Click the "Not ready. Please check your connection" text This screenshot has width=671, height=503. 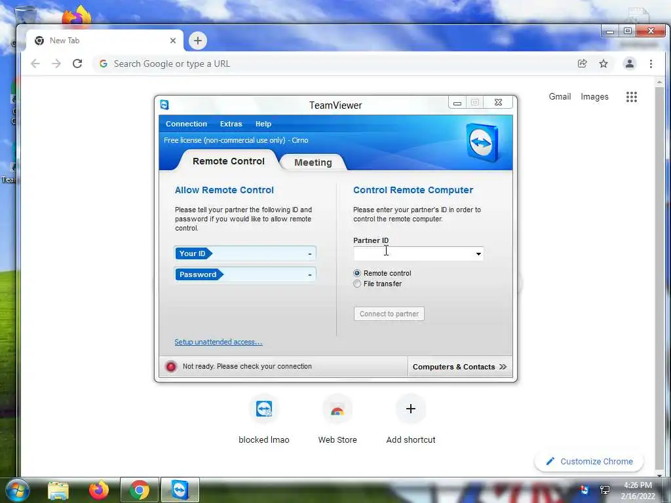click(x=247, y=367)
